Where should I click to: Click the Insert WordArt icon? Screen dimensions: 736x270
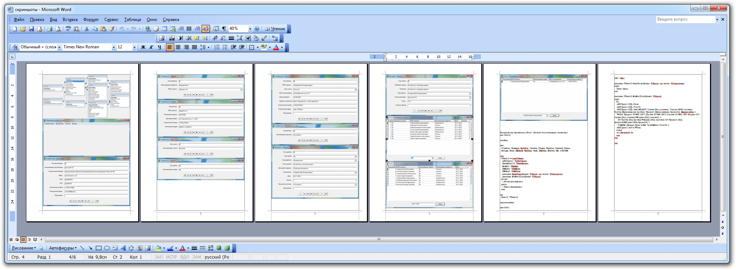(x=123, y=248)
